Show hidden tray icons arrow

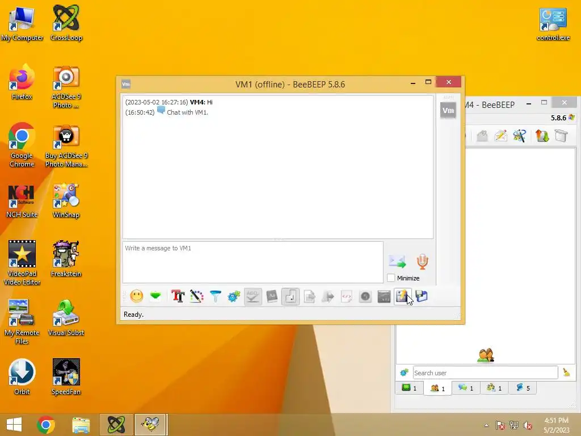pos(486,426)
